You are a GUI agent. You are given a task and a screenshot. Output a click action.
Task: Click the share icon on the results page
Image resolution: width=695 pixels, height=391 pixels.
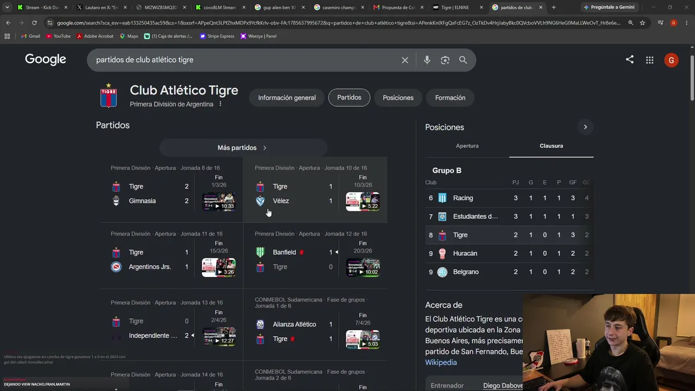click(x=629, y=60)
